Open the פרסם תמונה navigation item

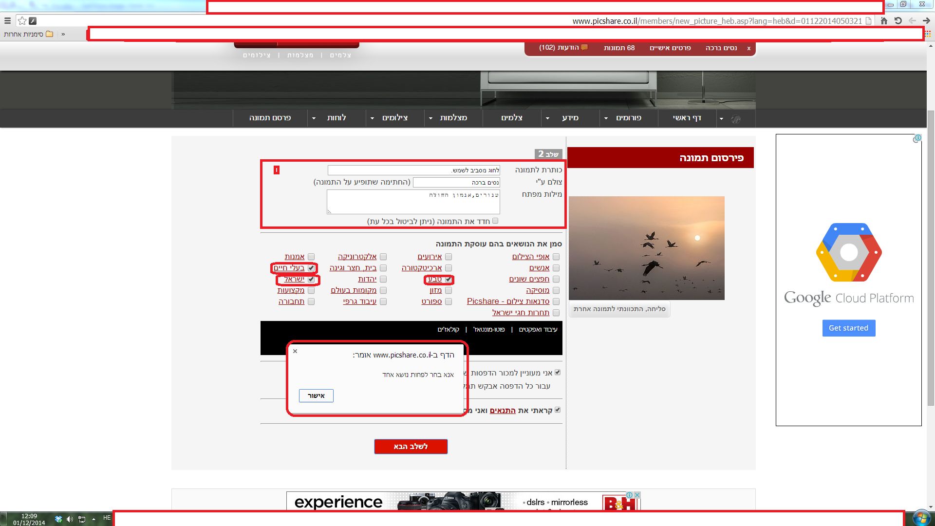(270, 118)
